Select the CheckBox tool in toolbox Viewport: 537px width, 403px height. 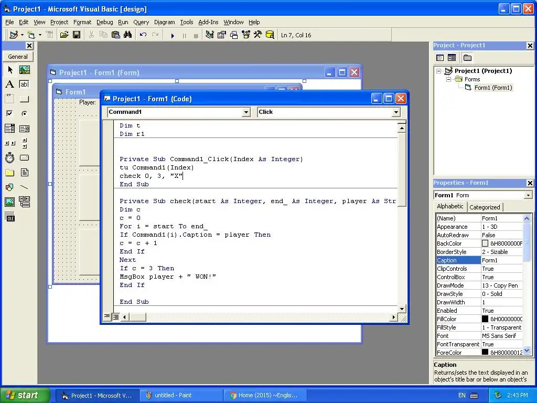10,113
